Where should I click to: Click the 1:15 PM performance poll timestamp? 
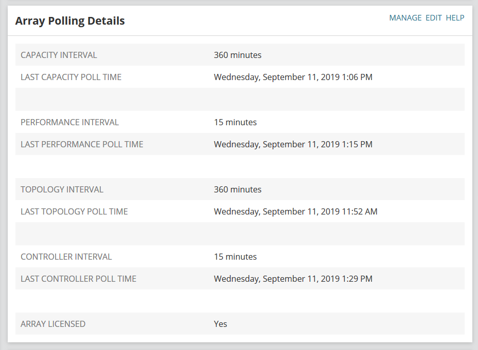tap(293, 144)
